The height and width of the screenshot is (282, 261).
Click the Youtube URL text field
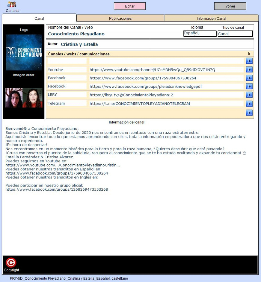click(x=166, y=70)
